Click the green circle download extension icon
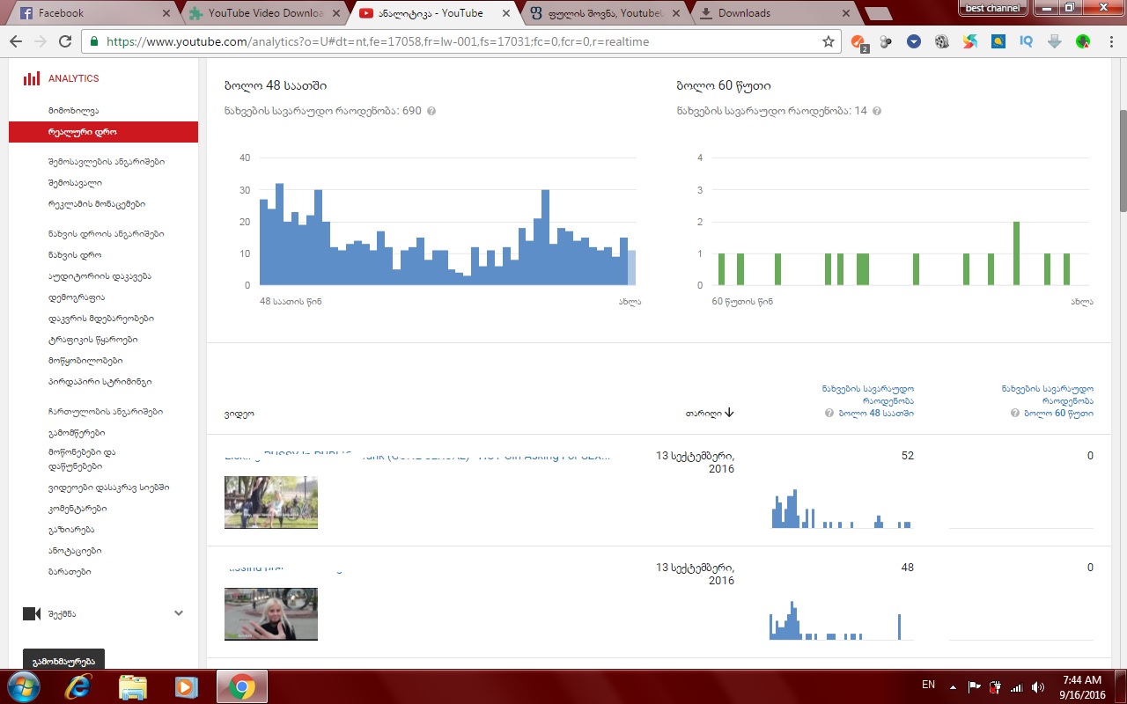Viewport: 1127px width, 704px height. pyautogui.click(x=1083, y=41)
